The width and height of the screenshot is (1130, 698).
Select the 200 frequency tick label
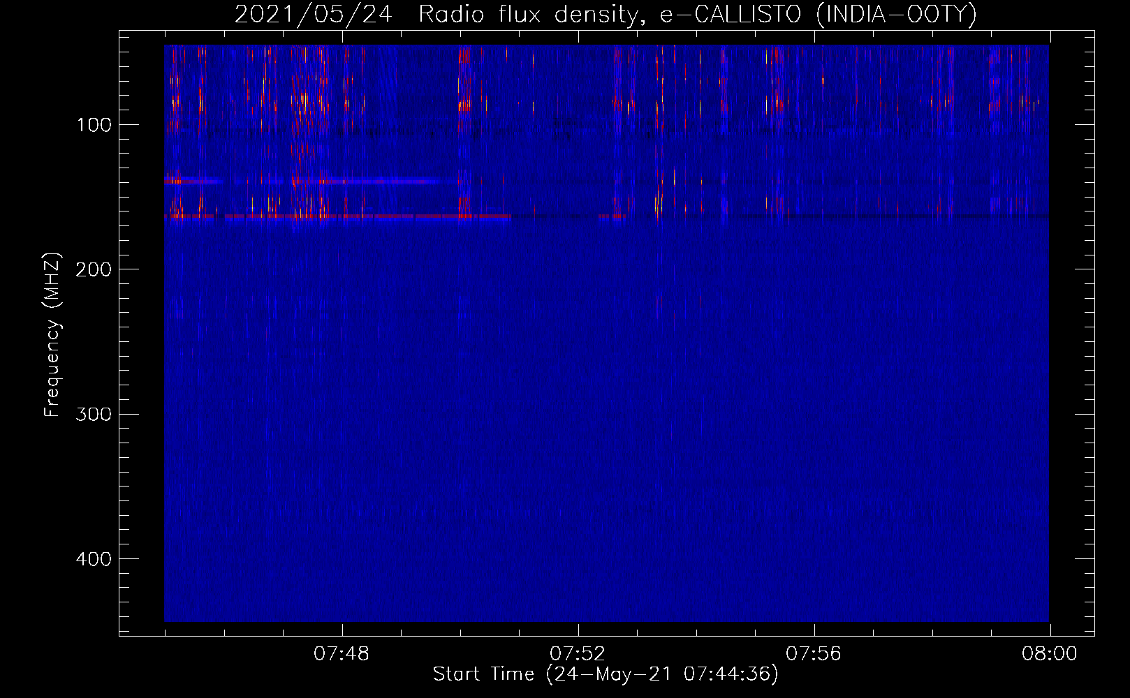tap(94, 269)
